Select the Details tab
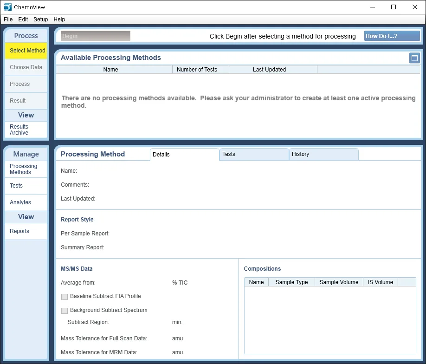 [185, 155]
